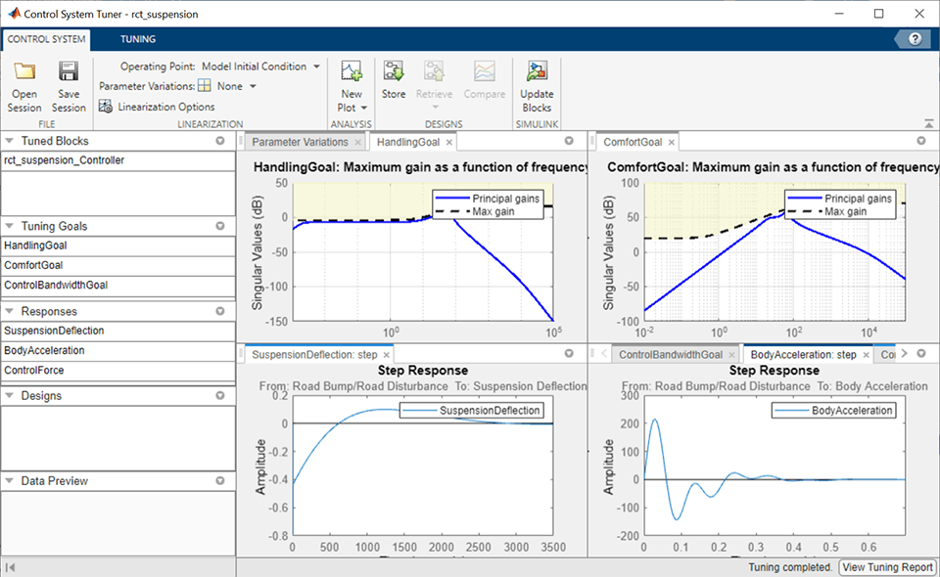
Task: Click View Tuning Report button
Action: point(887,567)
